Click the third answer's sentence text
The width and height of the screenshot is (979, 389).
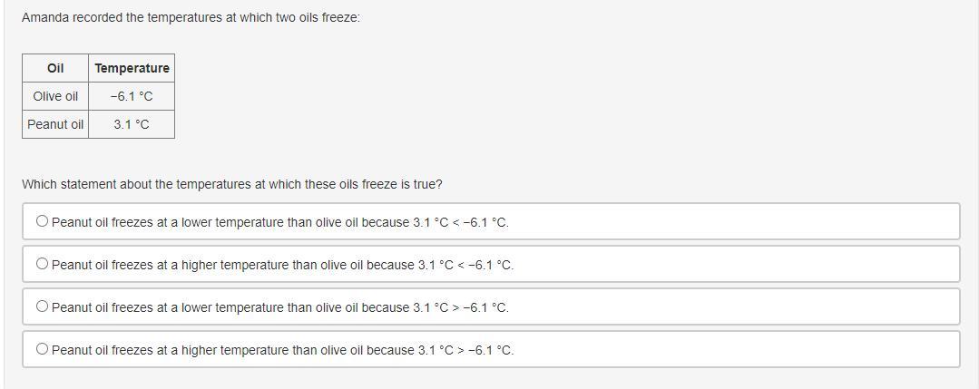(279, 307)
